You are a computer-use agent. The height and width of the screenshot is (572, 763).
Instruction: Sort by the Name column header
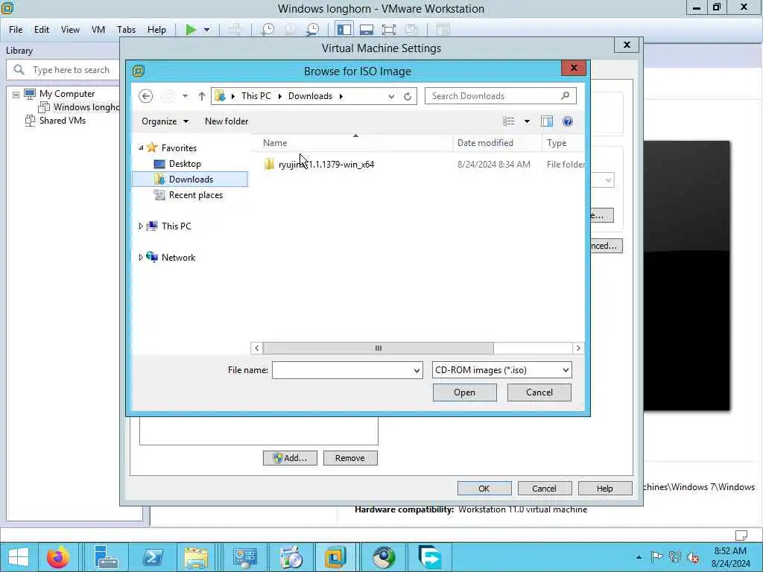[275, 143]
